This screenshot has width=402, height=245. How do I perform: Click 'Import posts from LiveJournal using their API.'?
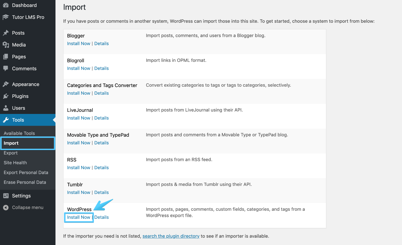194,110
